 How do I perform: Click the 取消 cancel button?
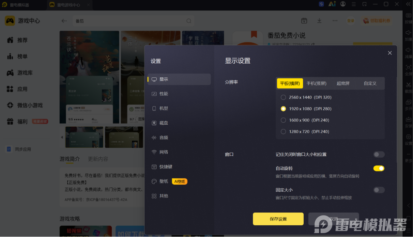click(x=333, y=219)
